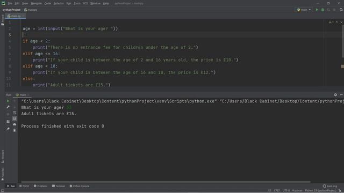
Task: Select the main tab in the Run panel
Action: 23,95
